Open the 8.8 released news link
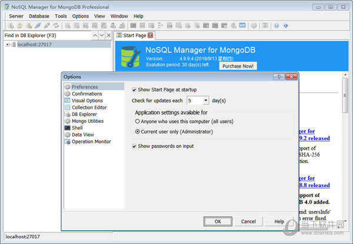Image resolution: width=353 pixels, height=244 pixels. tap(315, 185)
